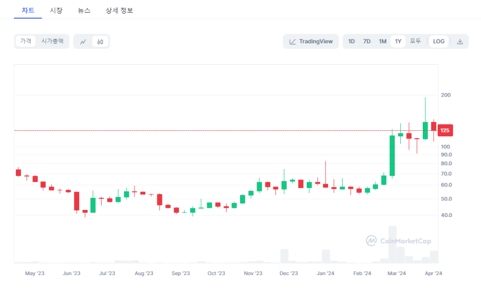Open the 뉴스 tab
The image size is (481, 290).
[84, 10]
